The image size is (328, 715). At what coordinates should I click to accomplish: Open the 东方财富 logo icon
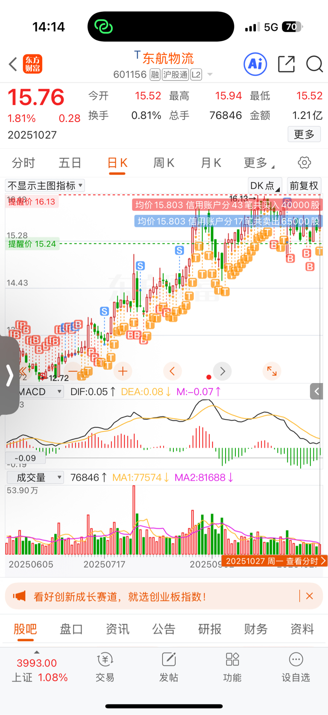[x=33, y=64]
